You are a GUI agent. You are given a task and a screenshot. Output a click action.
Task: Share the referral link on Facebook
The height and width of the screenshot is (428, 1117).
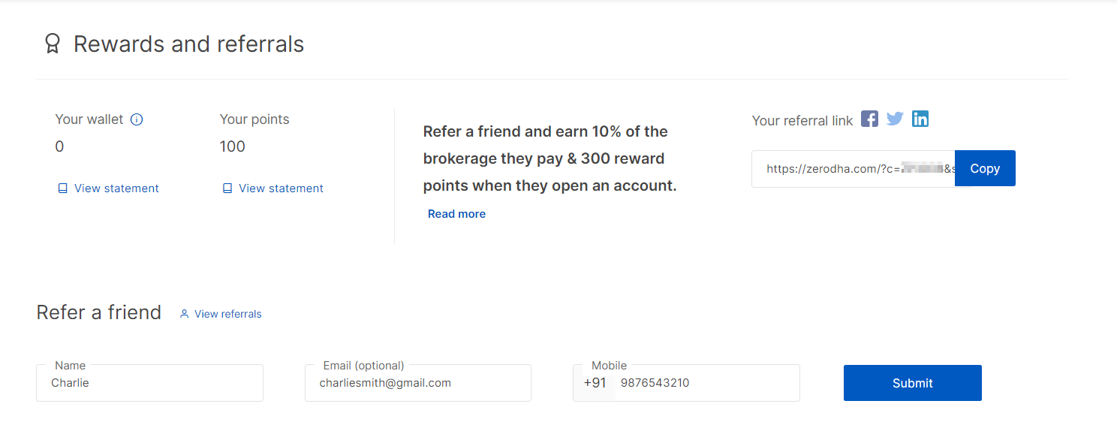869,119
